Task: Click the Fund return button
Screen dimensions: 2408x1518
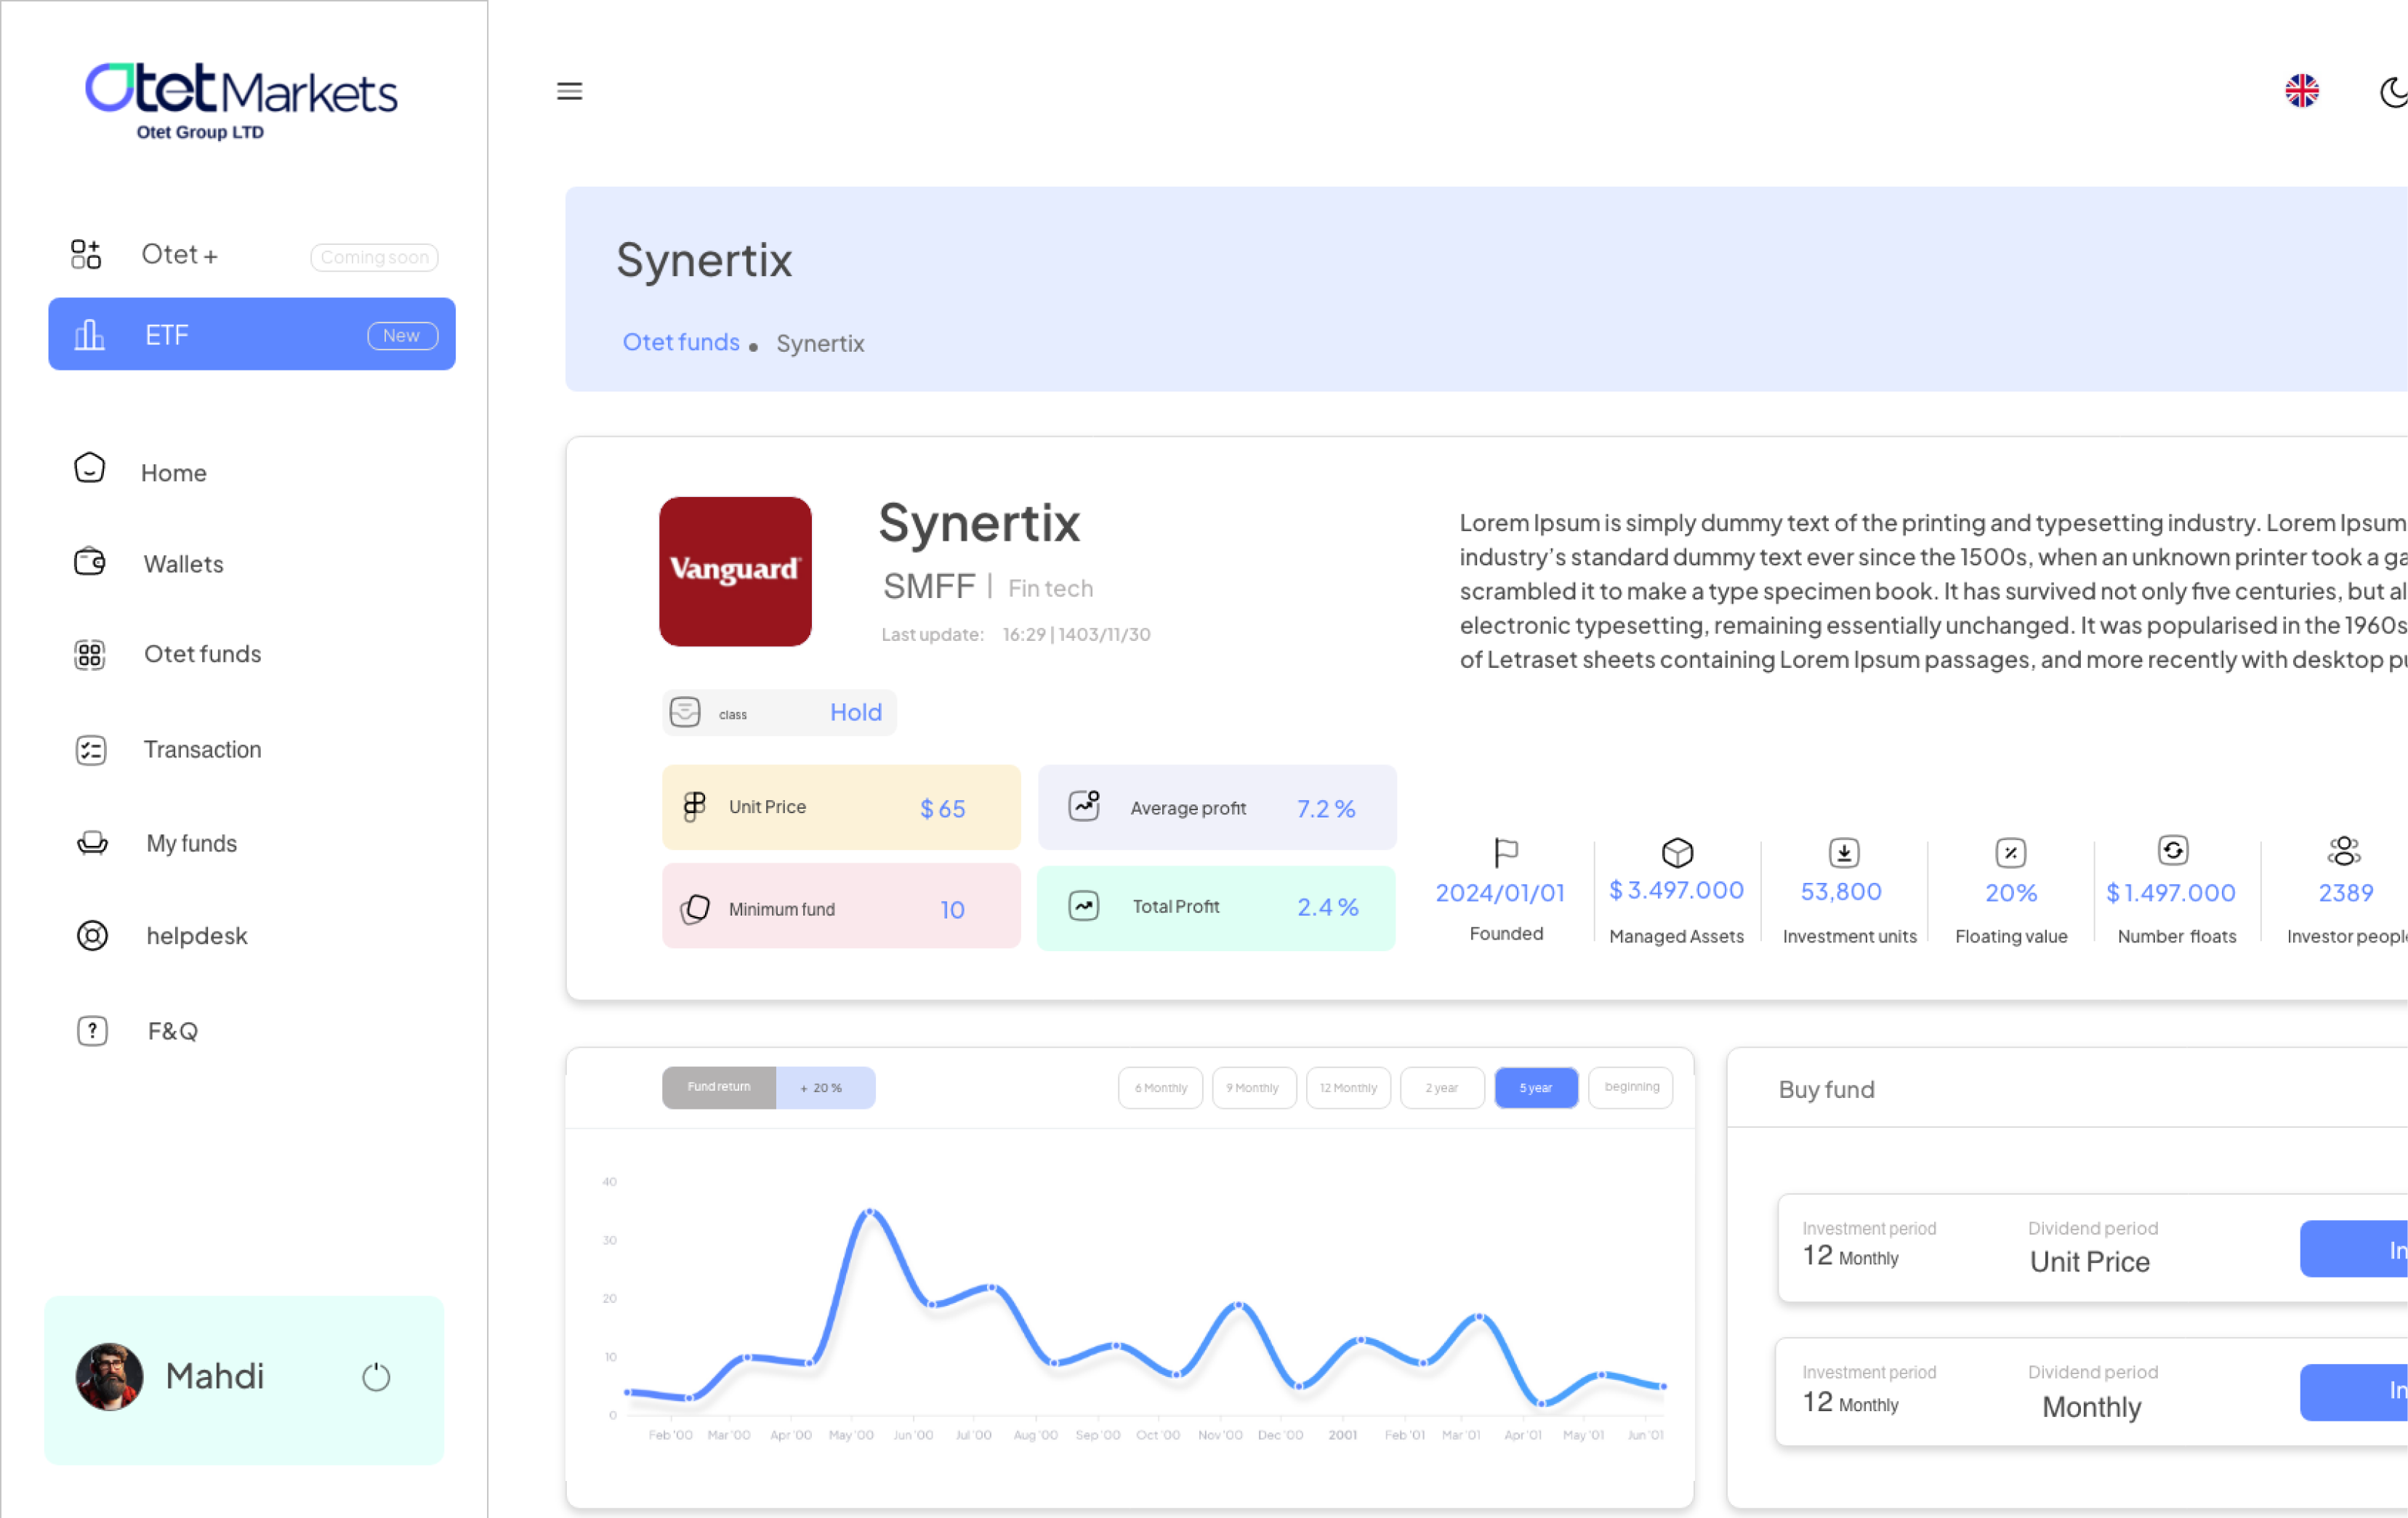Action: [x=718, y=1087]
